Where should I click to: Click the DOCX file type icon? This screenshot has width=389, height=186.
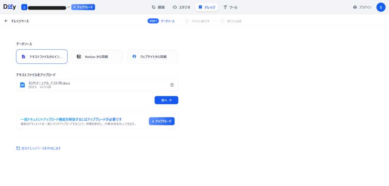click(x=22, y=85)
